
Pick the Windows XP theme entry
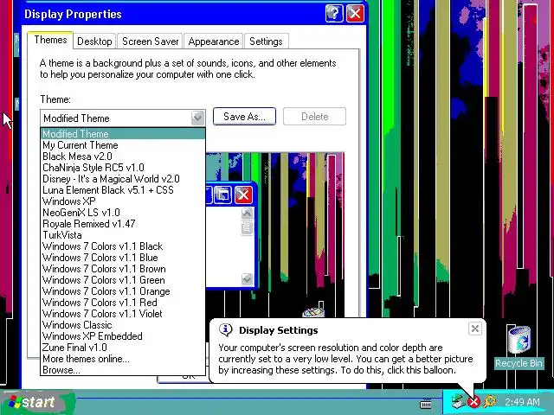pos(123,201)
